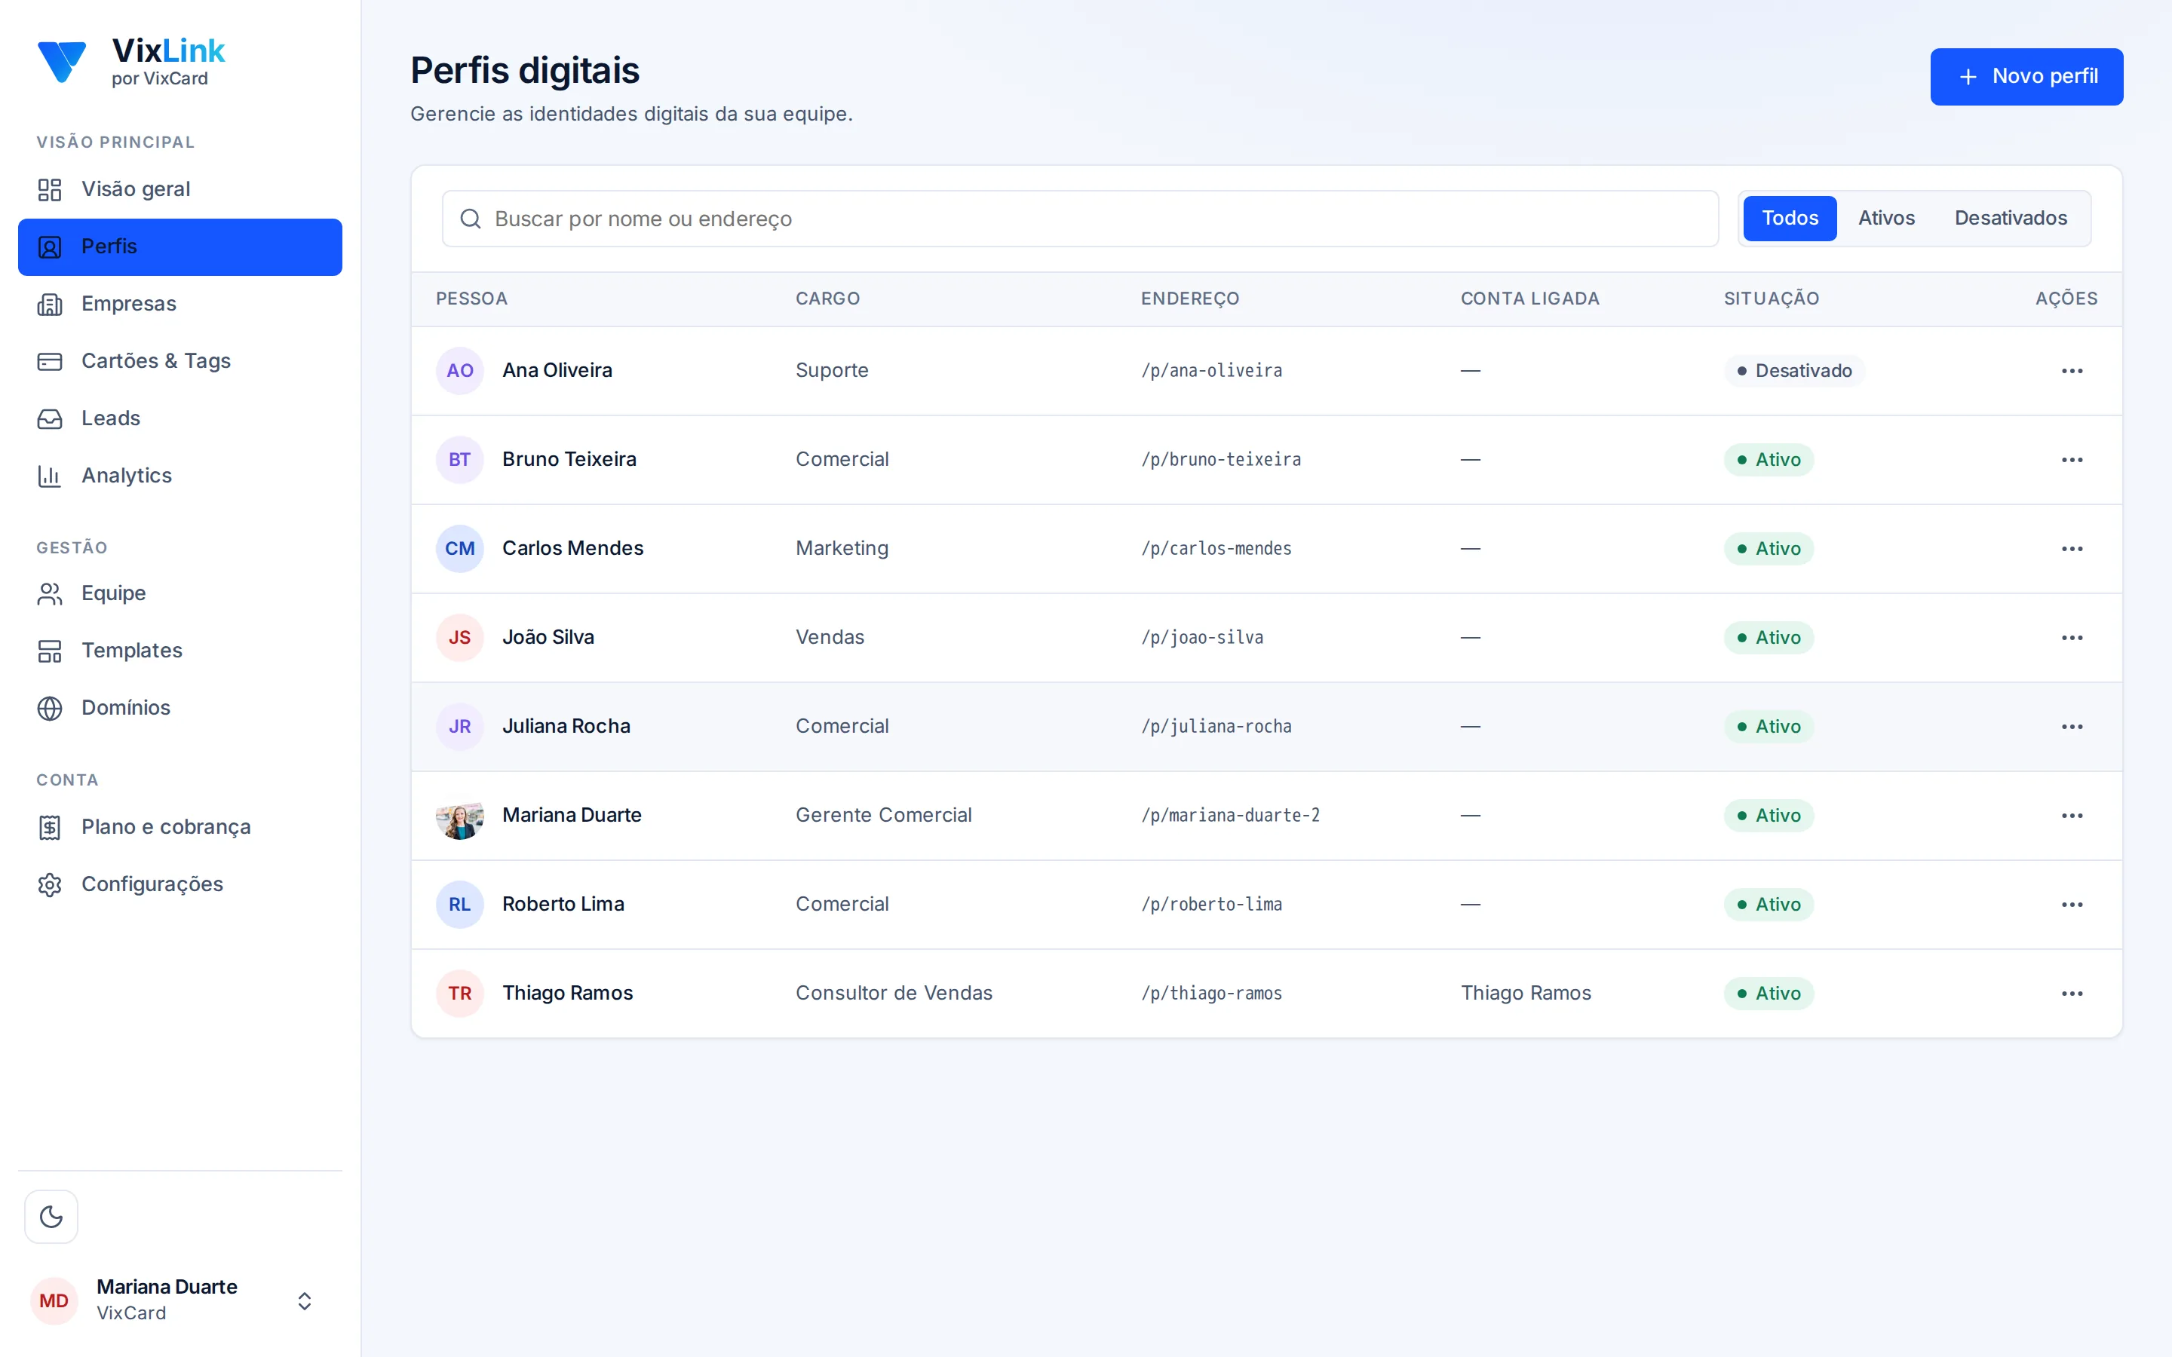The width and height of the screenshot is (2172, 1357).
Task: Toggle dark mode with the moon button
Action: (51, 1217)
